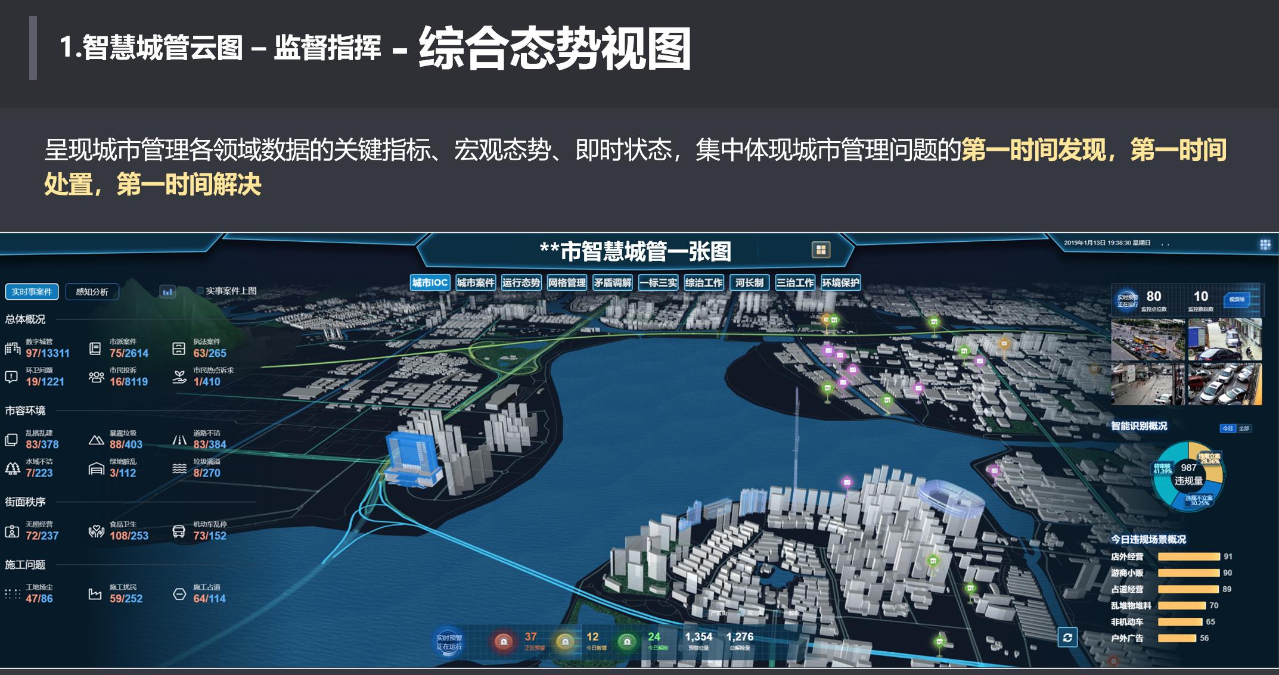Viewport: 1279px width, 675px height.
Task: Open the 矛盾调解 menu tab
Action: (613, 282)
